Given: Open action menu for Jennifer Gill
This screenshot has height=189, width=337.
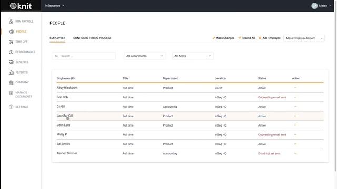Looking at the screenshot, I should click(x=295, y=116).
